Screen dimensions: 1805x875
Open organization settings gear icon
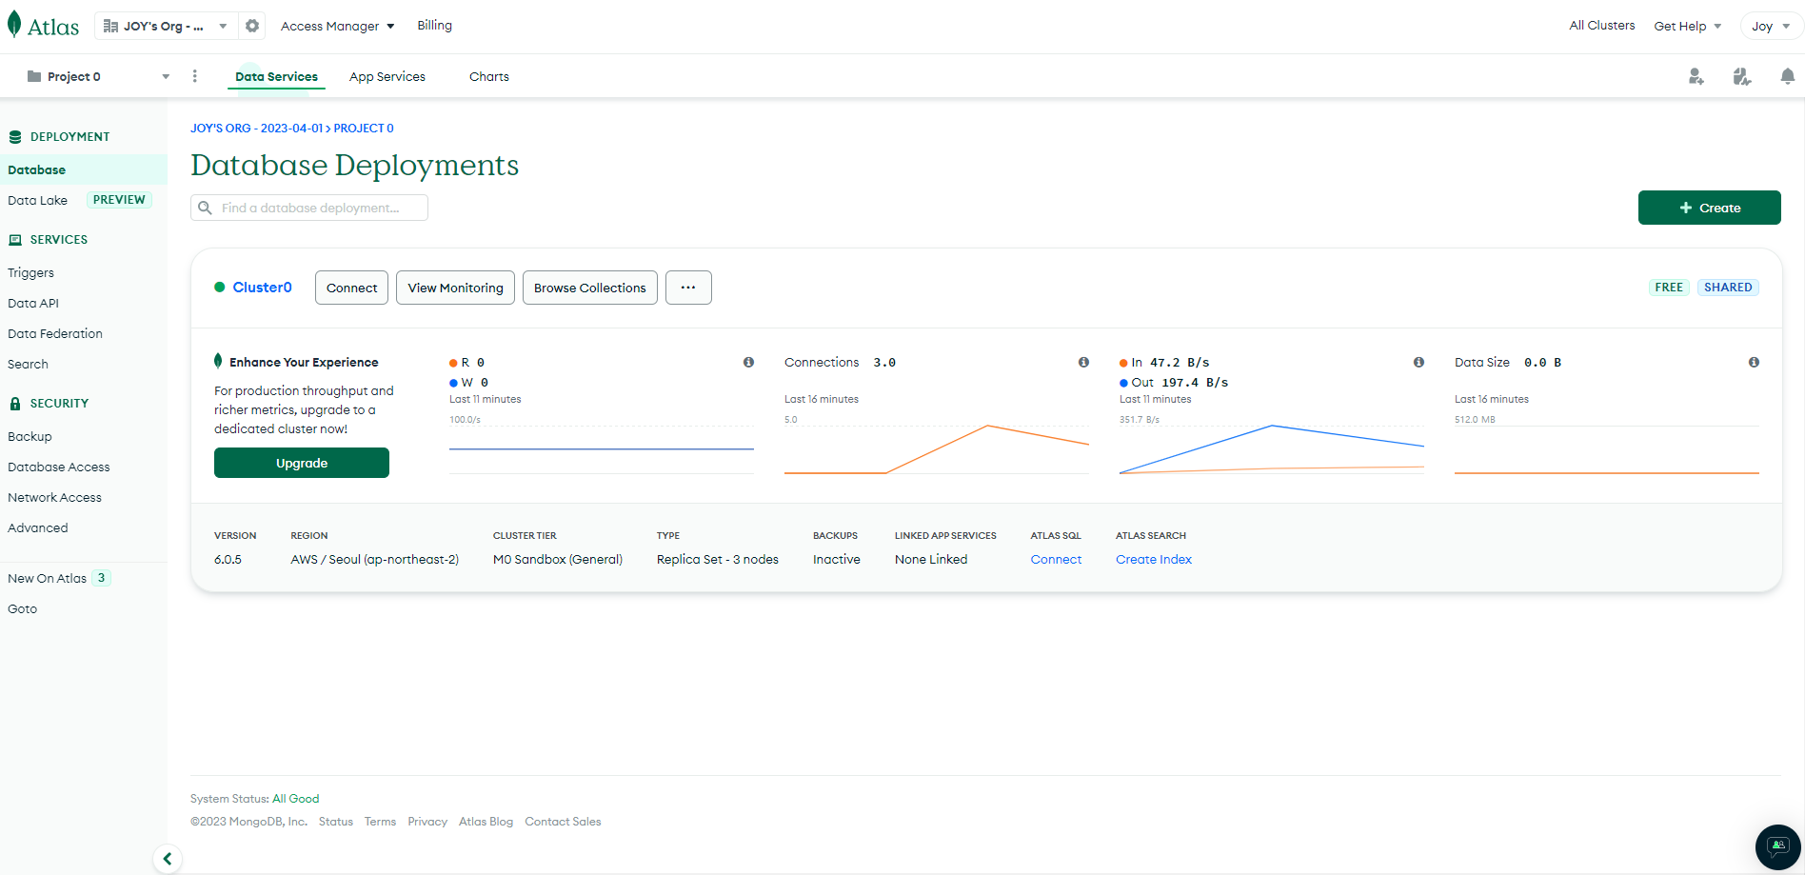tap(252, 26)
